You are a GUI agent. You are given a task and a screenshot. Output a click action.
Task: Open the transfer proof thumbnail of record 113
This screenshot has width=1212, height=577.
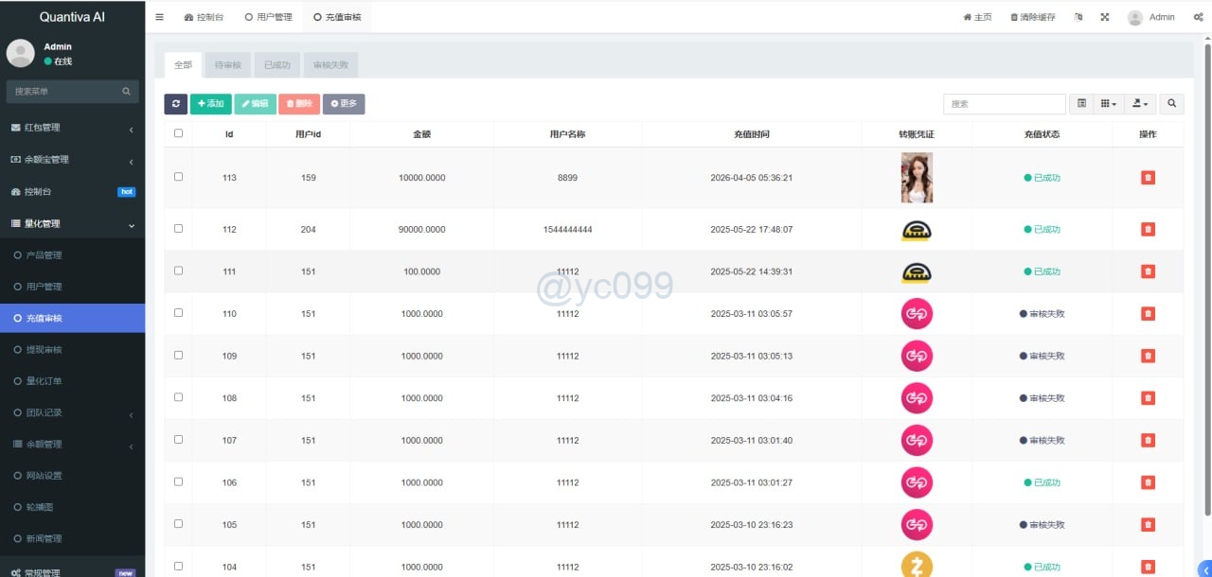916,178
